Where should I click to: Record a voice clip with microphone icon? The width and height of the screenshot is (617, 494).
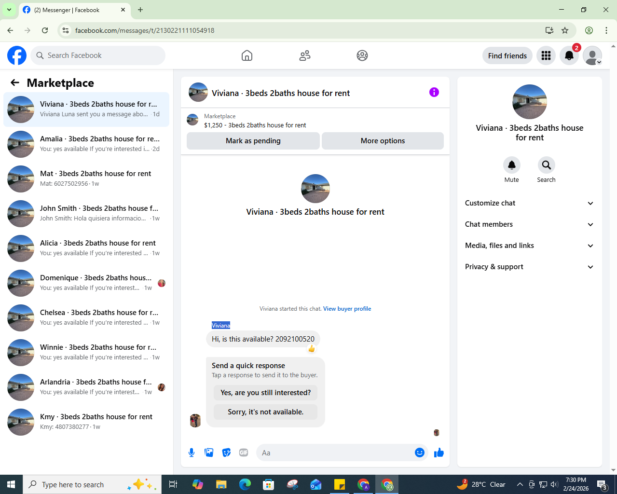point(192,453)
